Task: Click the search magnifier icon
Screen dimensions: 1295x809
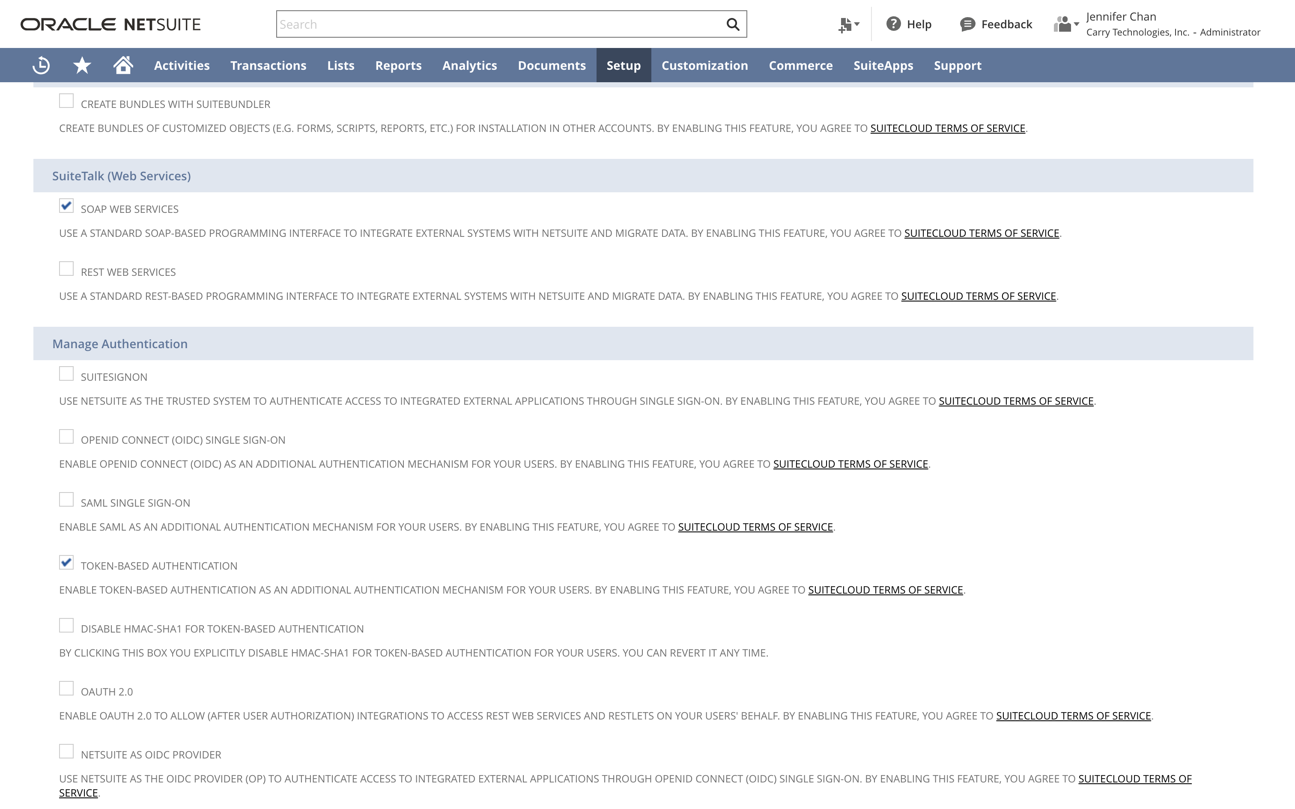Action: [x=732, y=24]
